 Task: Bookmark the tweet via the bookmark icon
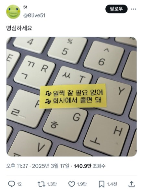(101, 184)
